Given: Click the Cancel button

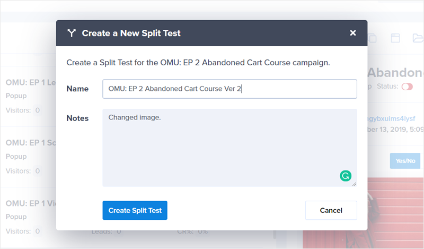Looking at the screenshot, I should [x=331, y=210].
